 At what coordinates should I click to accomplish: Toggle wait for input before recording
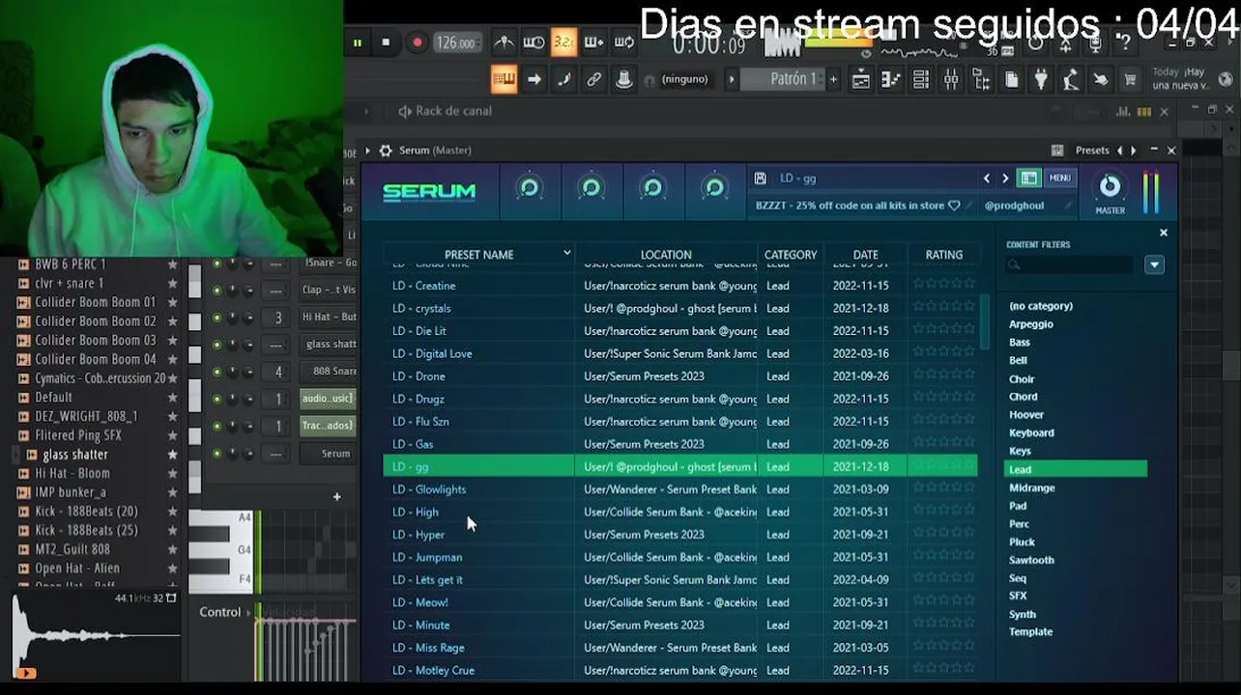[534, 42]
